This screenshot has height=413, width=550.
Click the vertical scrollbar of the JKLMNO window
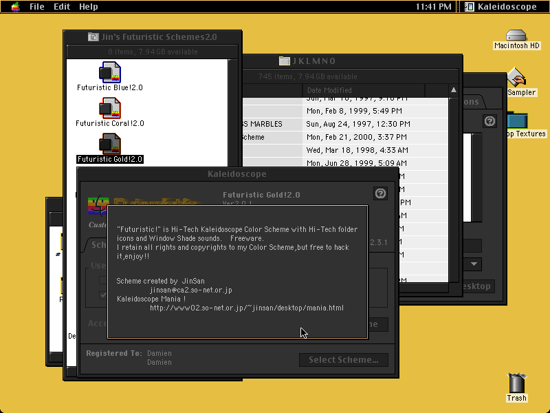(454, 190)
